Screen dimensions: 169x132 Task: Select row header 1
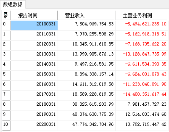6,35
